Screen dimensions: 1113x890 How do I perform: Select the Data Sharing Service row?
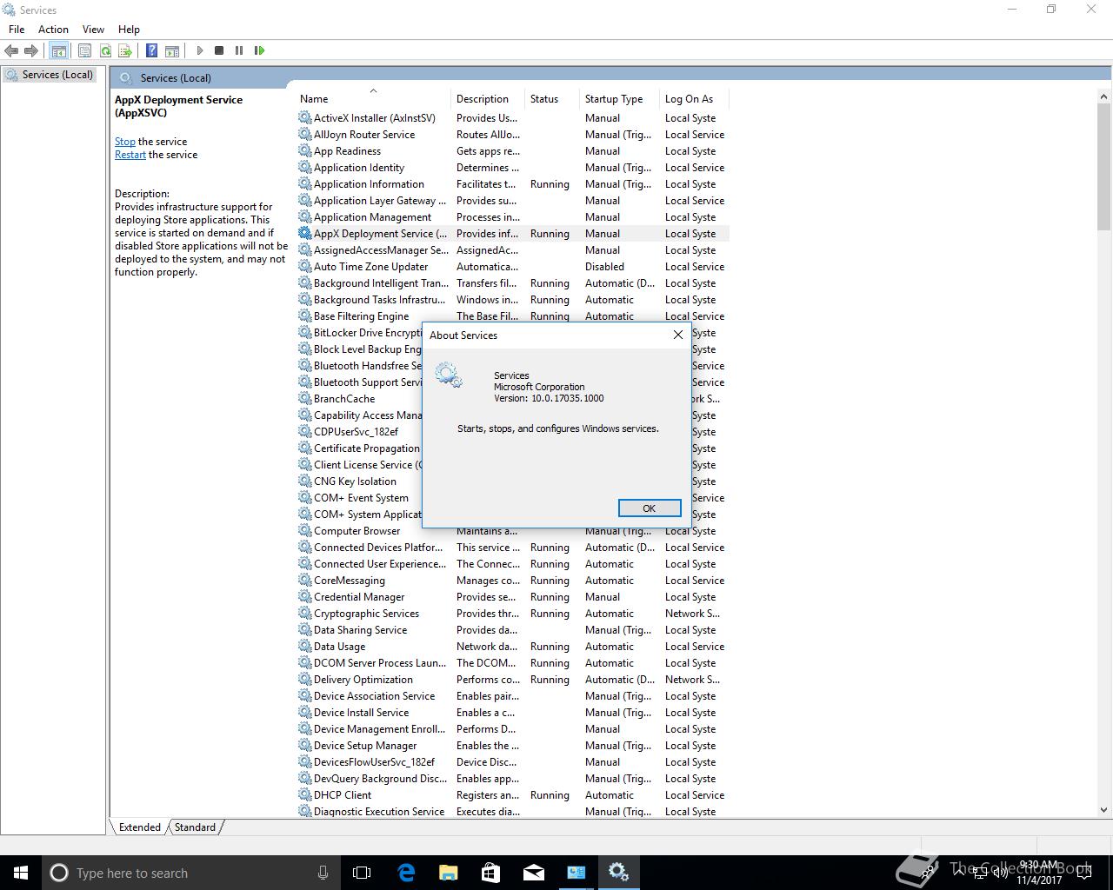[513, 629]
